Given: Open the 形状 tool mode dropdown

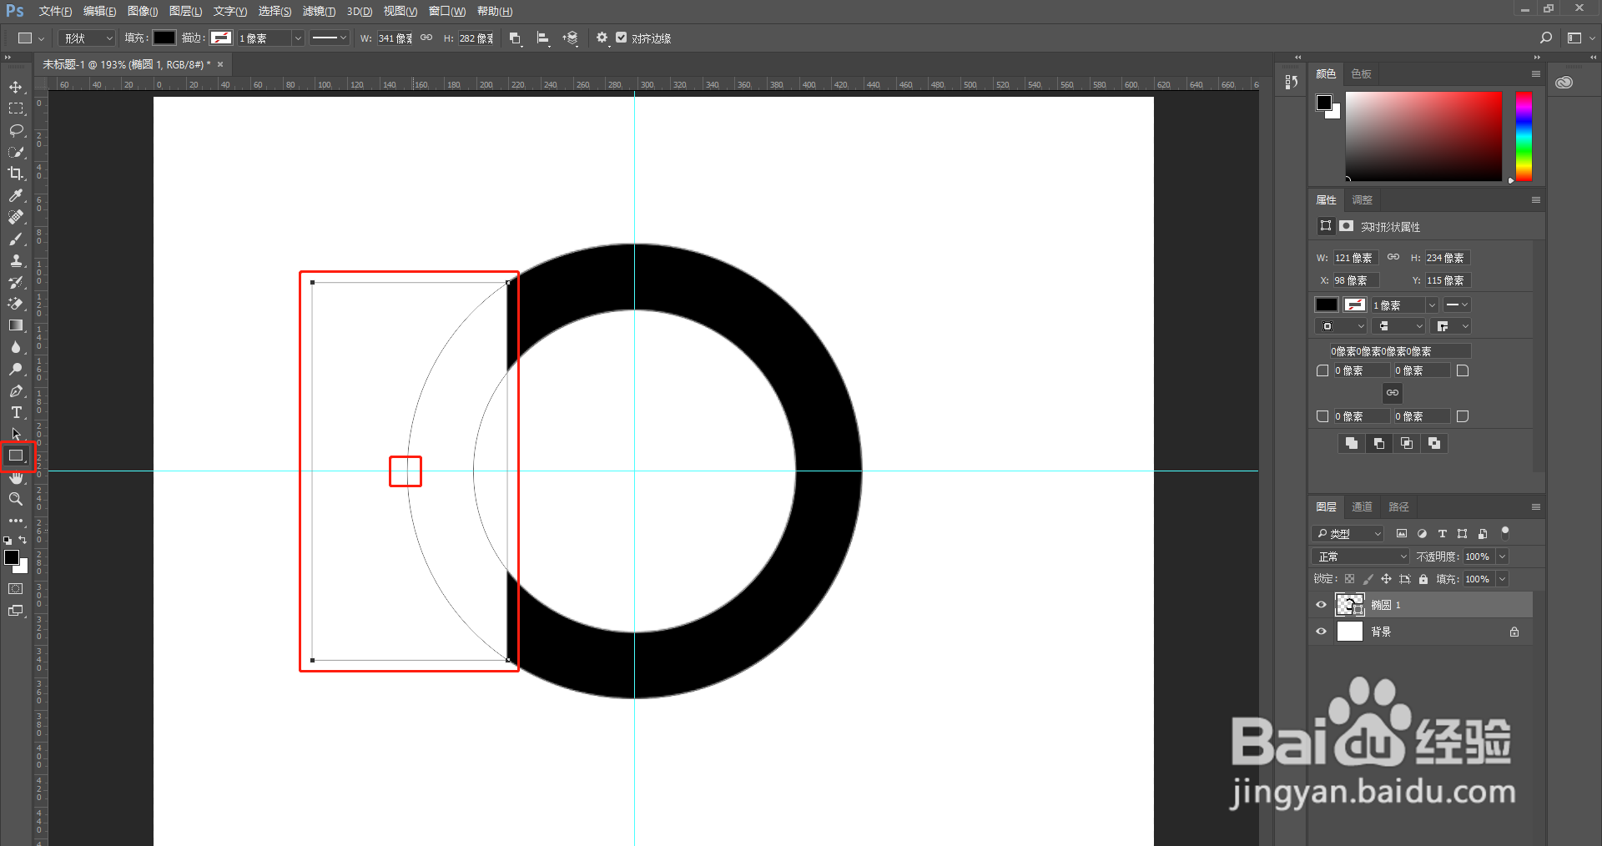Looking at the screenshot, I should coord(86,38).
